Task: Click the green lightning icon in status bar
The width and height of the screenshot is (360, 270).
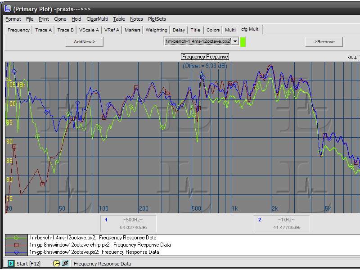Action: (65, 263)
